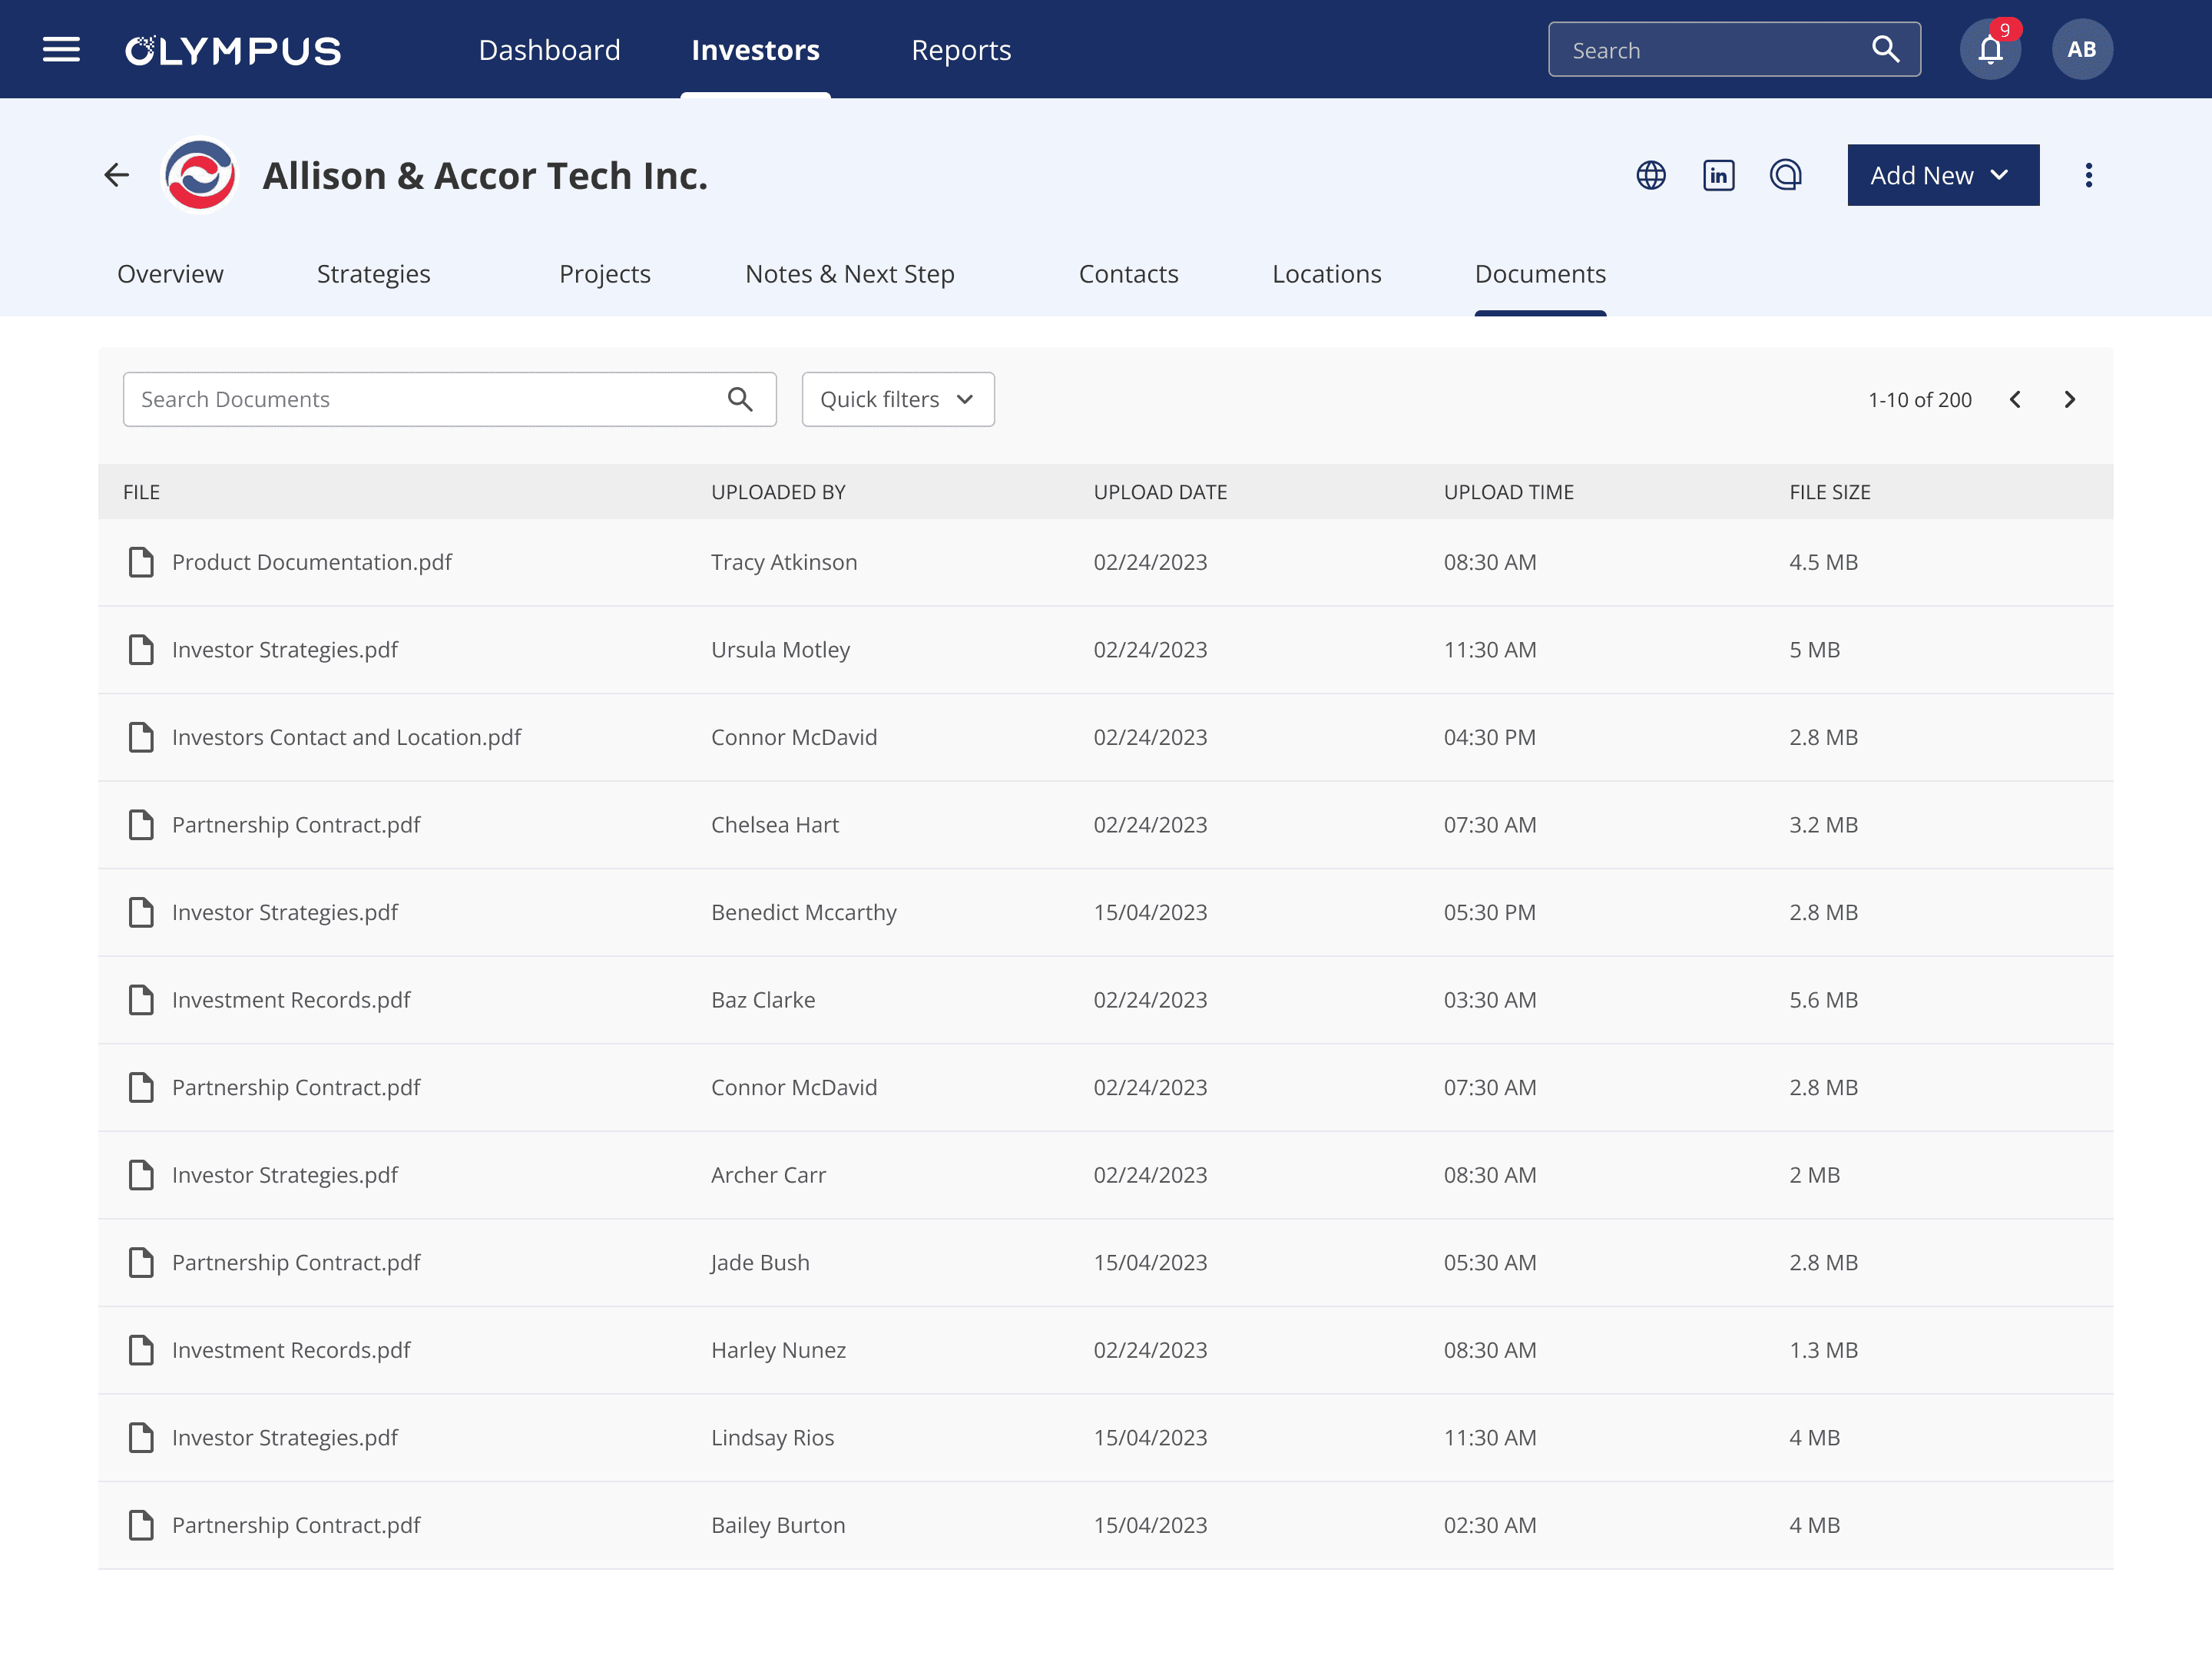Expand the Quick filters dropdown
2212x1665 pixels.
point(897,400)
